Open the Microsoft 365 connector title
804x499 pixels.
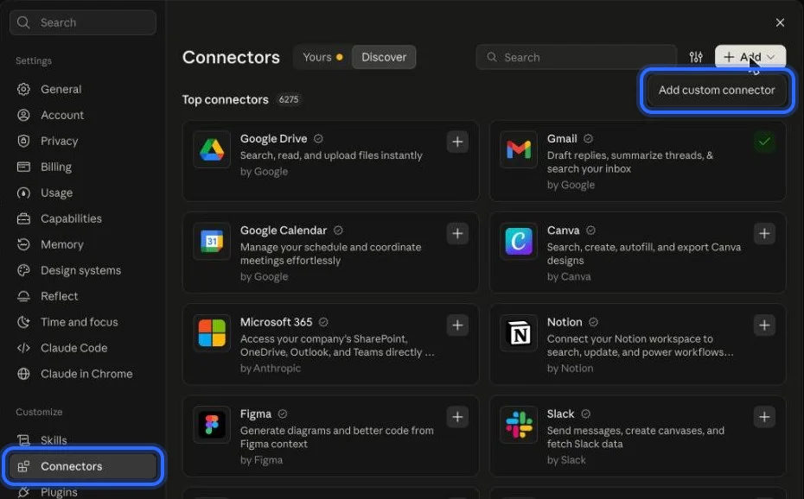276,322
